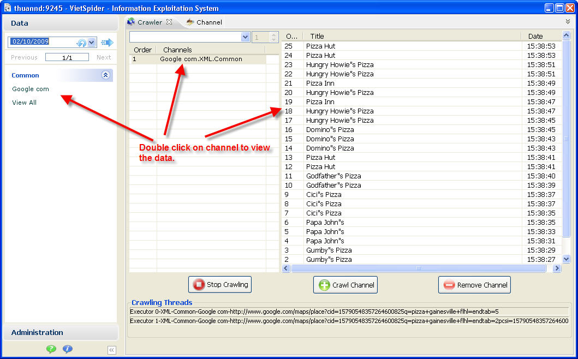
Task: Select order 24 Pizza Hut title
Action: 321,55
